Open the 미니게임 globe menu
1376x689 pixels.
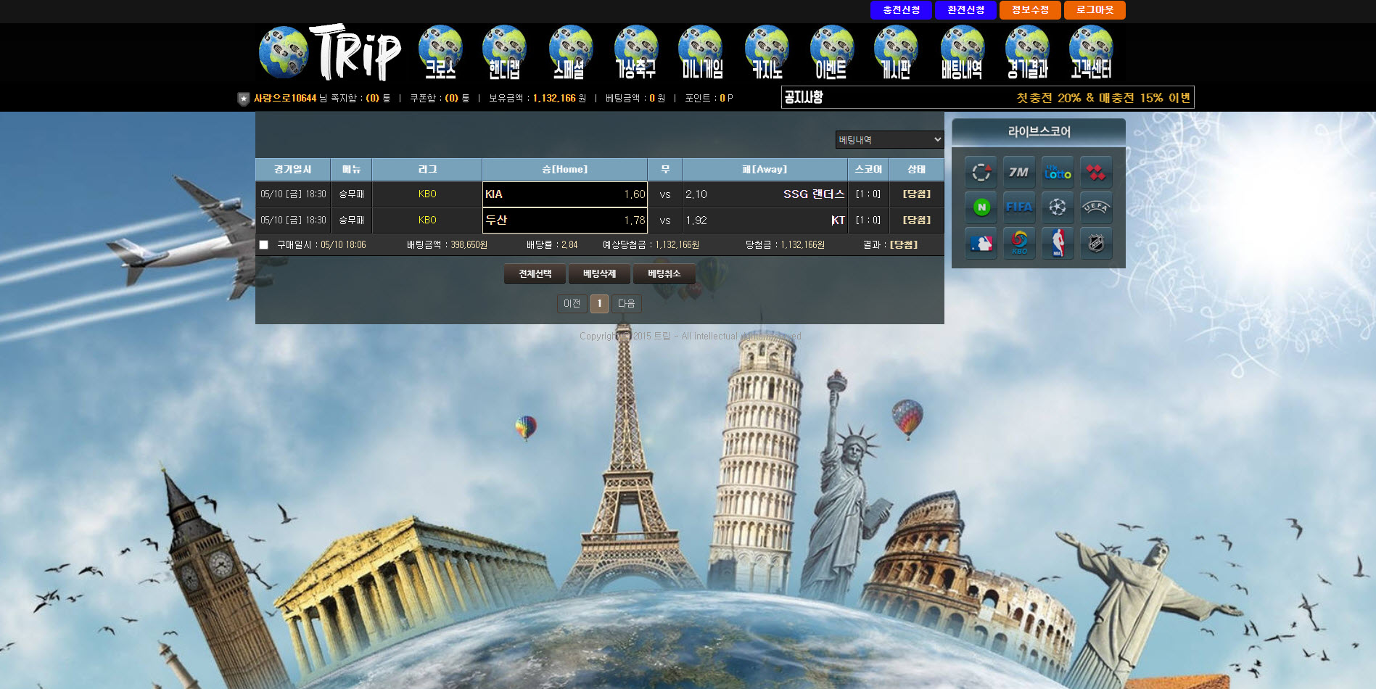701,52
